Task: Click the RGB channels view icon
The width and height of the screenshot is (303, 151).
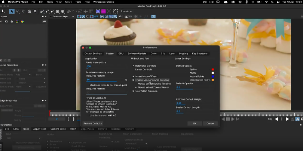Action: coord(79,16)
